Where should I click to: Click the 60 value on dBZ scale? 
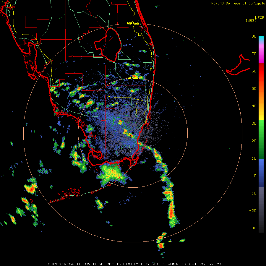[254, 71]
